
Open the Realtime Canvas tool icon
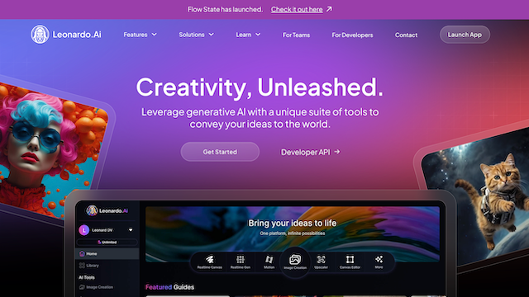click(209, 259)
